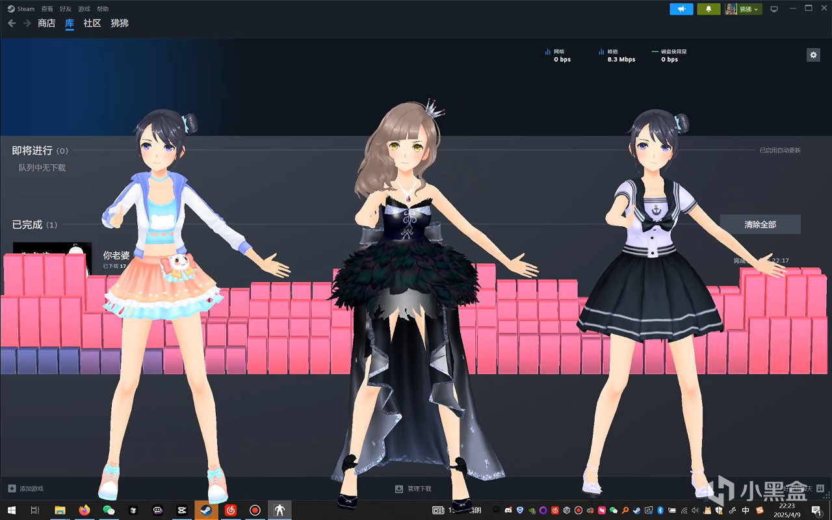Go back with the left arrow
This screenshot has height=520, width=832.
[12, 23]
